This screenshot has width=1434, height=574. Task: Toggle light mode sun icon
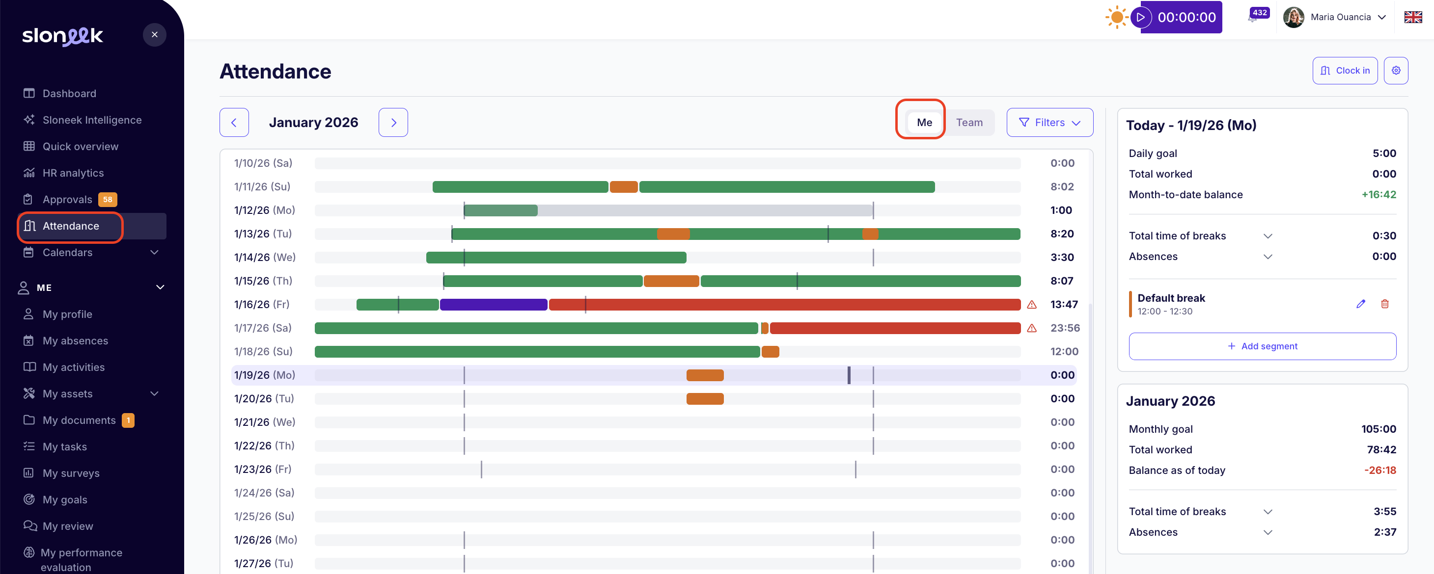[1116, 17]
